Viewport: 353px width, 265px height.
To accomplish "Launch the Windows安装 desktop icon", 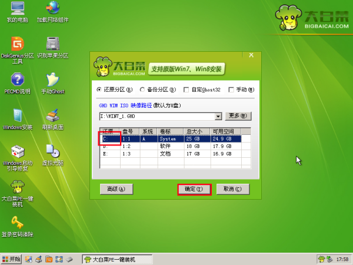I will (x=17, y=115).
